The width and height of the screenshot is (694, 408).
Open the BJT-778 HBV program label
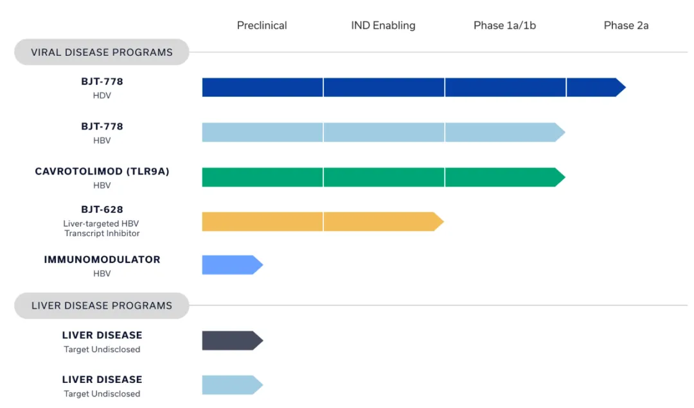pyautogui.click(x=102, y=126)
